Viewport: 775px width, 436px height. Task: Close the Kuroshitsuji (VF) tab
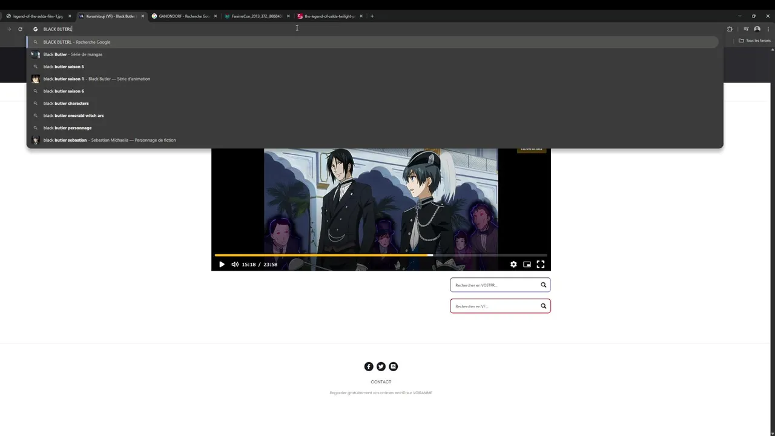tap(143, 16)
